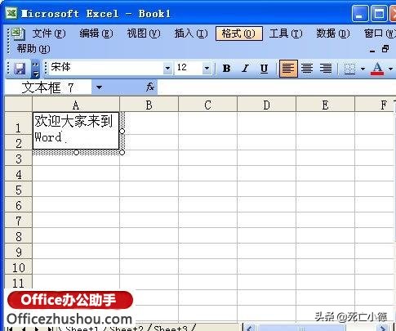Click the text box containing 欢迎大家来到 Word
The width and height of the screenshot is (396, 331).
(x=76, y=131)
